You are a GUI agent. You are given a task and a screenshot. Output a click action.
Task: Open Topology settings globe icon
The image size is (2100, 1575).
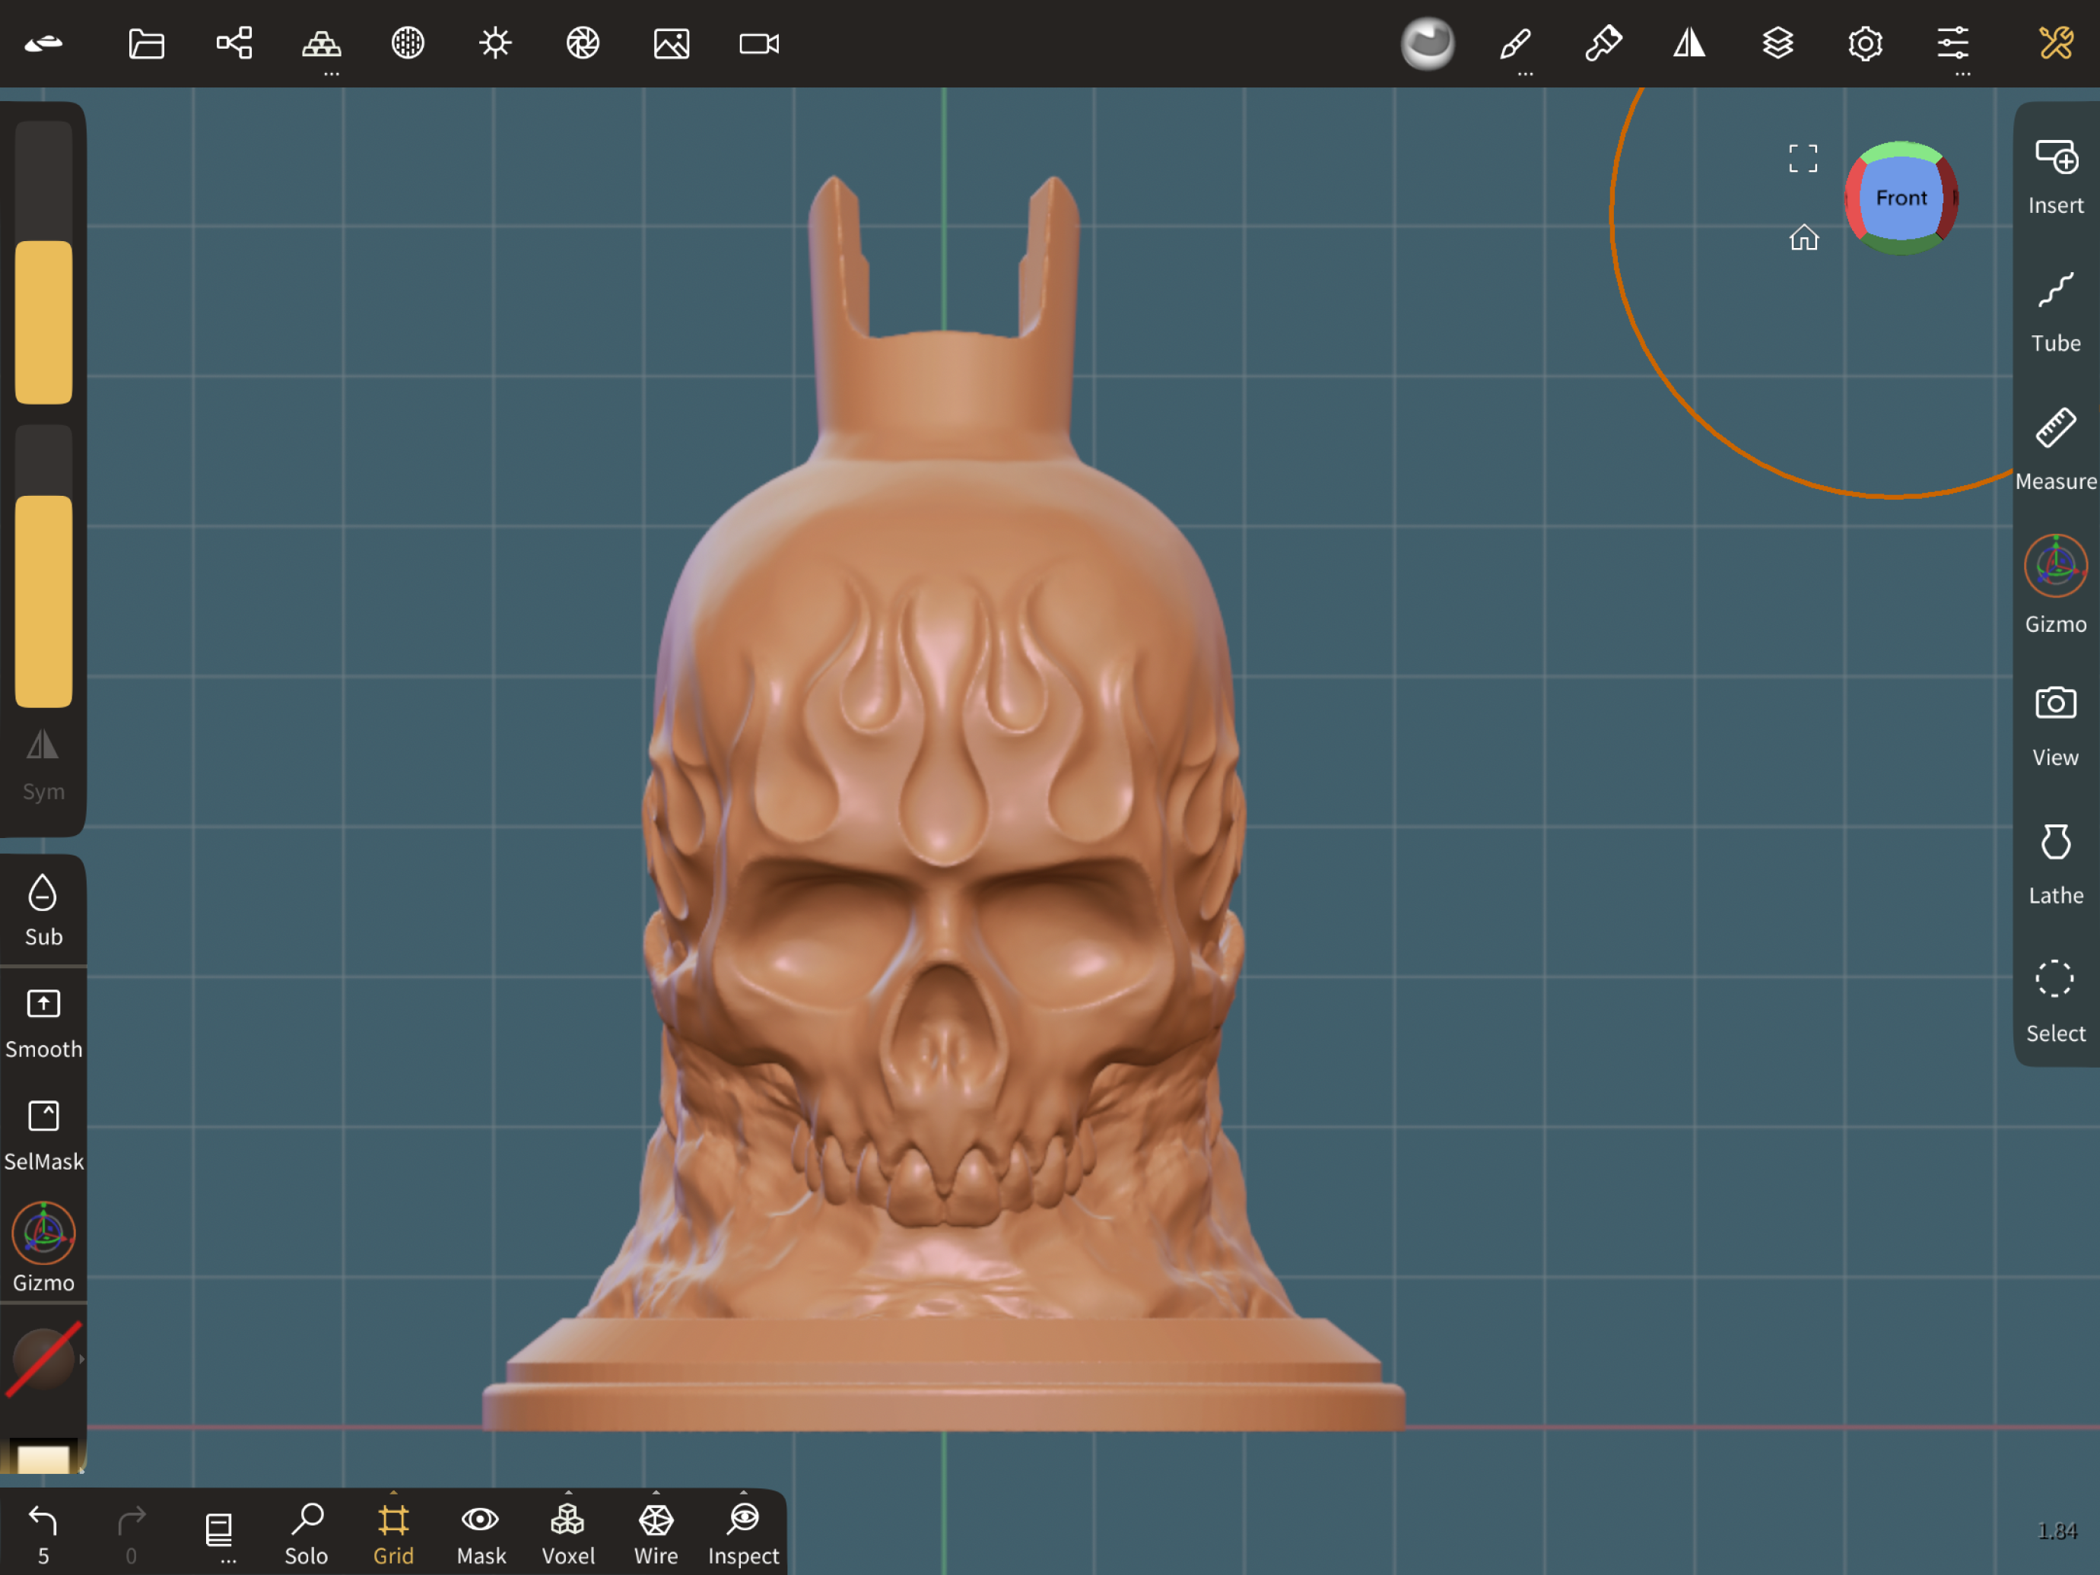pos(408,43)
